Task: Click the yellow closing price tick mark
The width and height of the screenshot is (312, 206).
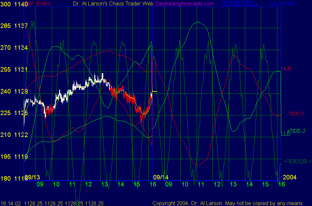Action: pos(155,91)
